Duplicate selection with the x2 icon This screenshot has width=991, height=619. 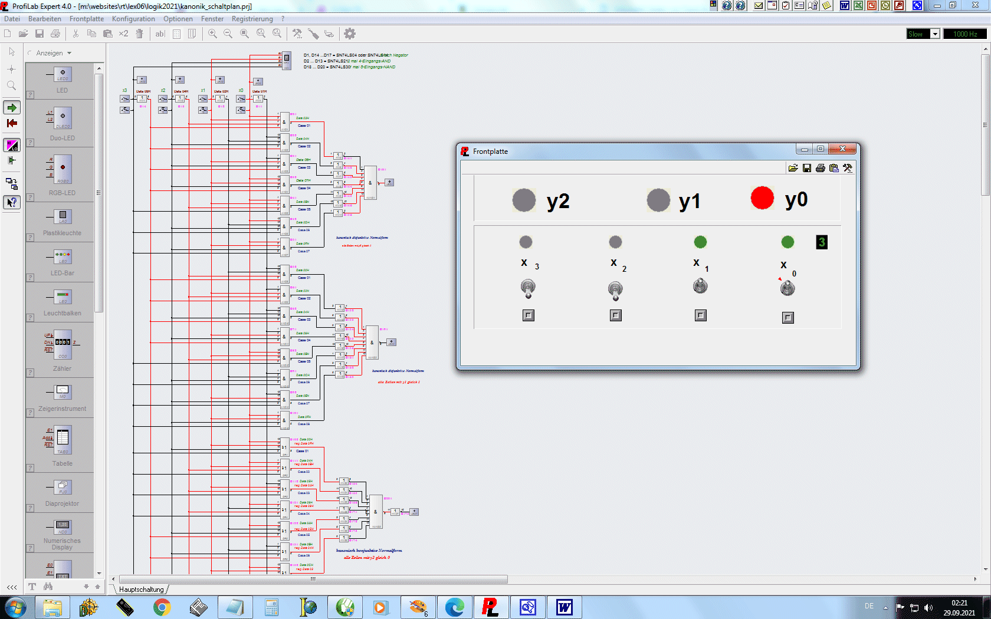coord(123,34)
